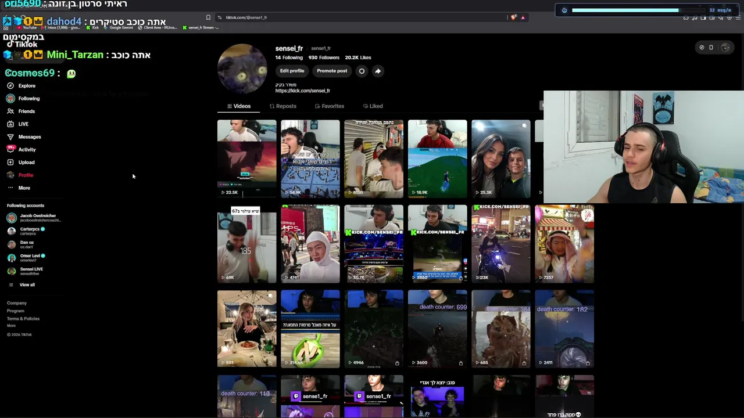Screen dimensions: 744x418
Task: Expand View all following accounts
Action: tap(22, 285)
